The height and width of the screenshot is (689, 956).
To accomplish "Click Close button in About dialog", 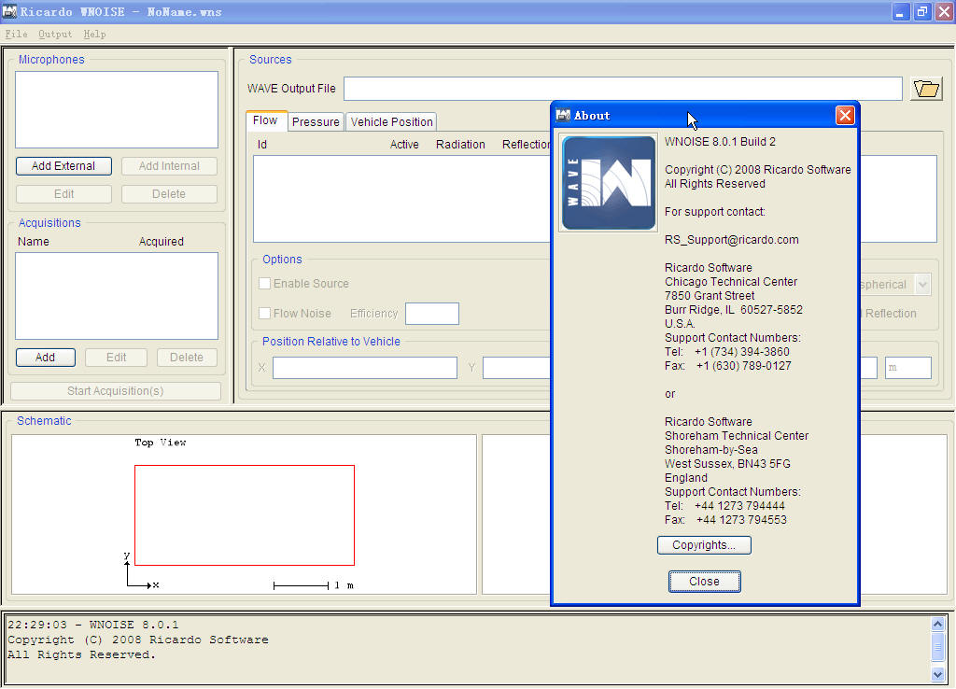I will click(x=704, y=582).
